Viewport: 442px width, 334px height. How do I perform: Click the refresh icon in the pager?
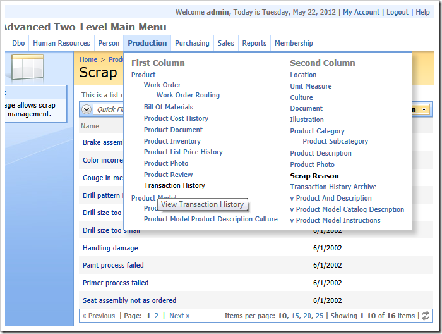pos(426,316)
